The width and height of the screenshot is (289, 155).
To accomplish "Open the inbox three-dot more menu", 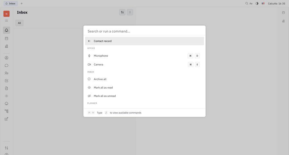I will pos(130,12).
